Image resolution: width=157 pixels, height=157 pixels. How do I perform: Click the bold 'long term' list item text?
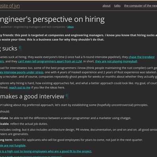(6, 140)
